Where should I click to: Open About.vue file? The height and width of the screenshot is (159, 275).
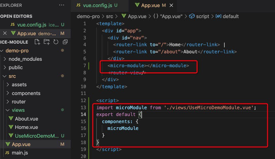click(x=35, y=119)
